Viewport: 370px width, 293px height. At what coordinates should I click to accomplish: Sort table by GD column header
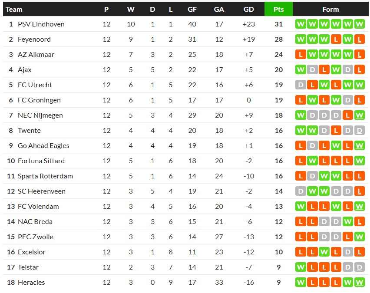pyautogui.click(x=249, y=9)
